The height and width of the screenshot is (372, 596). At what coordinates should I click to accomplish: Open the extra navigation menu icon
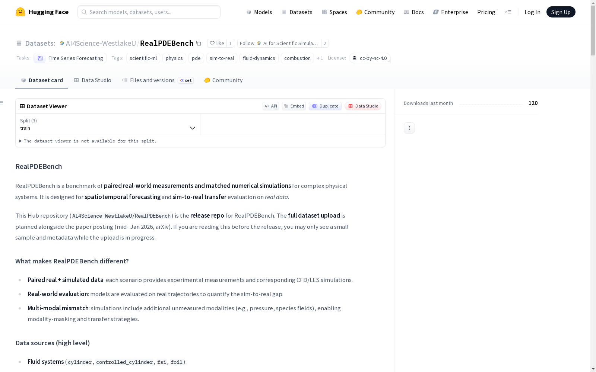click(508, 12)
